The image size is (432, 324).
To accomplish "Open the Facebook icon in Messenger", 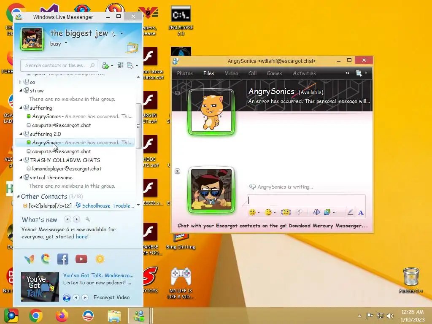I will (63, 259).
